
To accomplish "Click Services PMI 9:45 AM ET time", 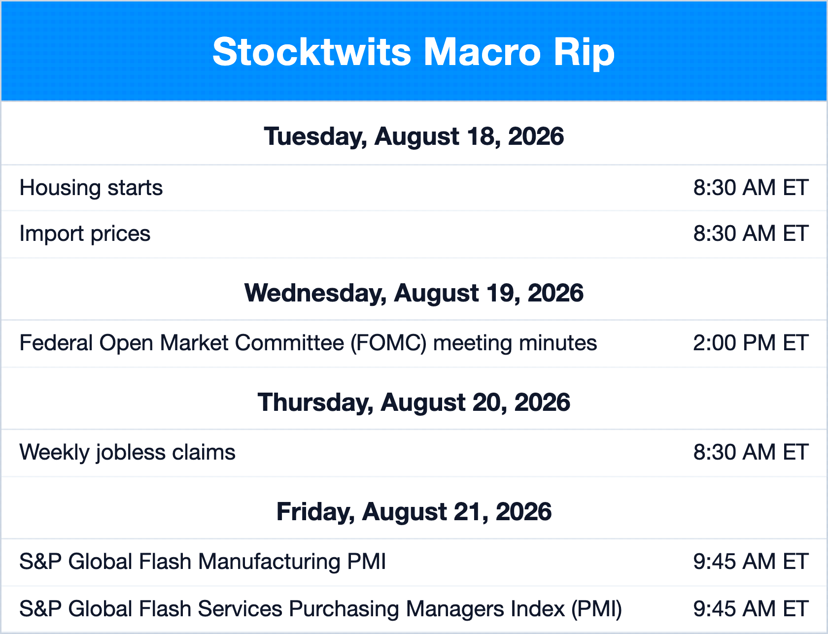I will pyautogui.click(x=751, y=609).
